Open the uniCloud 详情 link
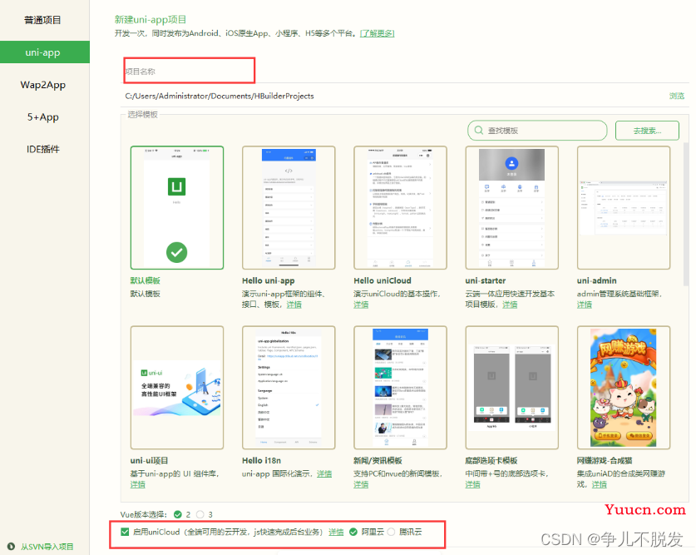Image resolution: width=696 pixels, height=555 pixels. tap(336, 532)
